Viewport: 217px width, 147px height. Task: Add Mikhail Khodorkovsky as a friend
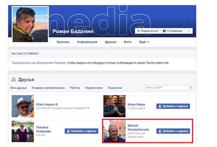click(x=173, y=131)
